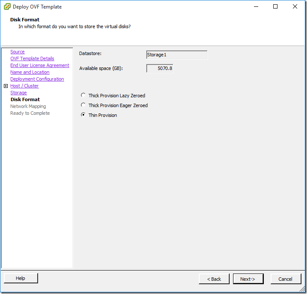Image resolution: width=307 pixels, height=294 pixels.
Task: Click the Deploy OVF Template app icon
Action: 7,7
